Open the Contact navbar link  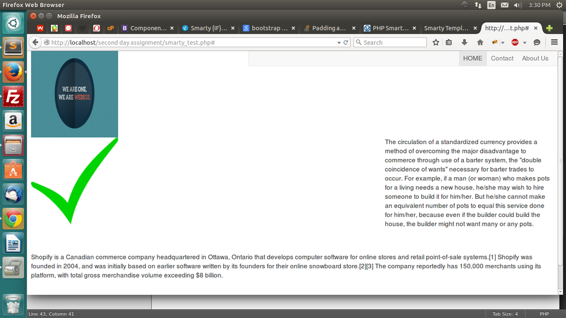(502, 59)
